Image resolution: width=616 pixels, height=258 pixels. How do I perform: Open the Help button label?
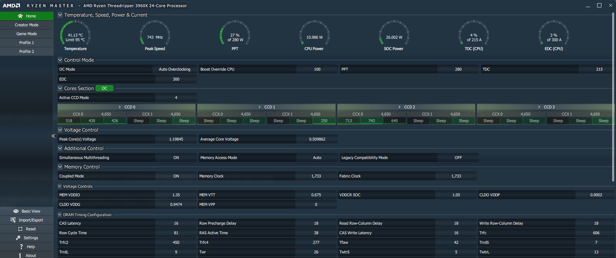click(x=31, y=247)
